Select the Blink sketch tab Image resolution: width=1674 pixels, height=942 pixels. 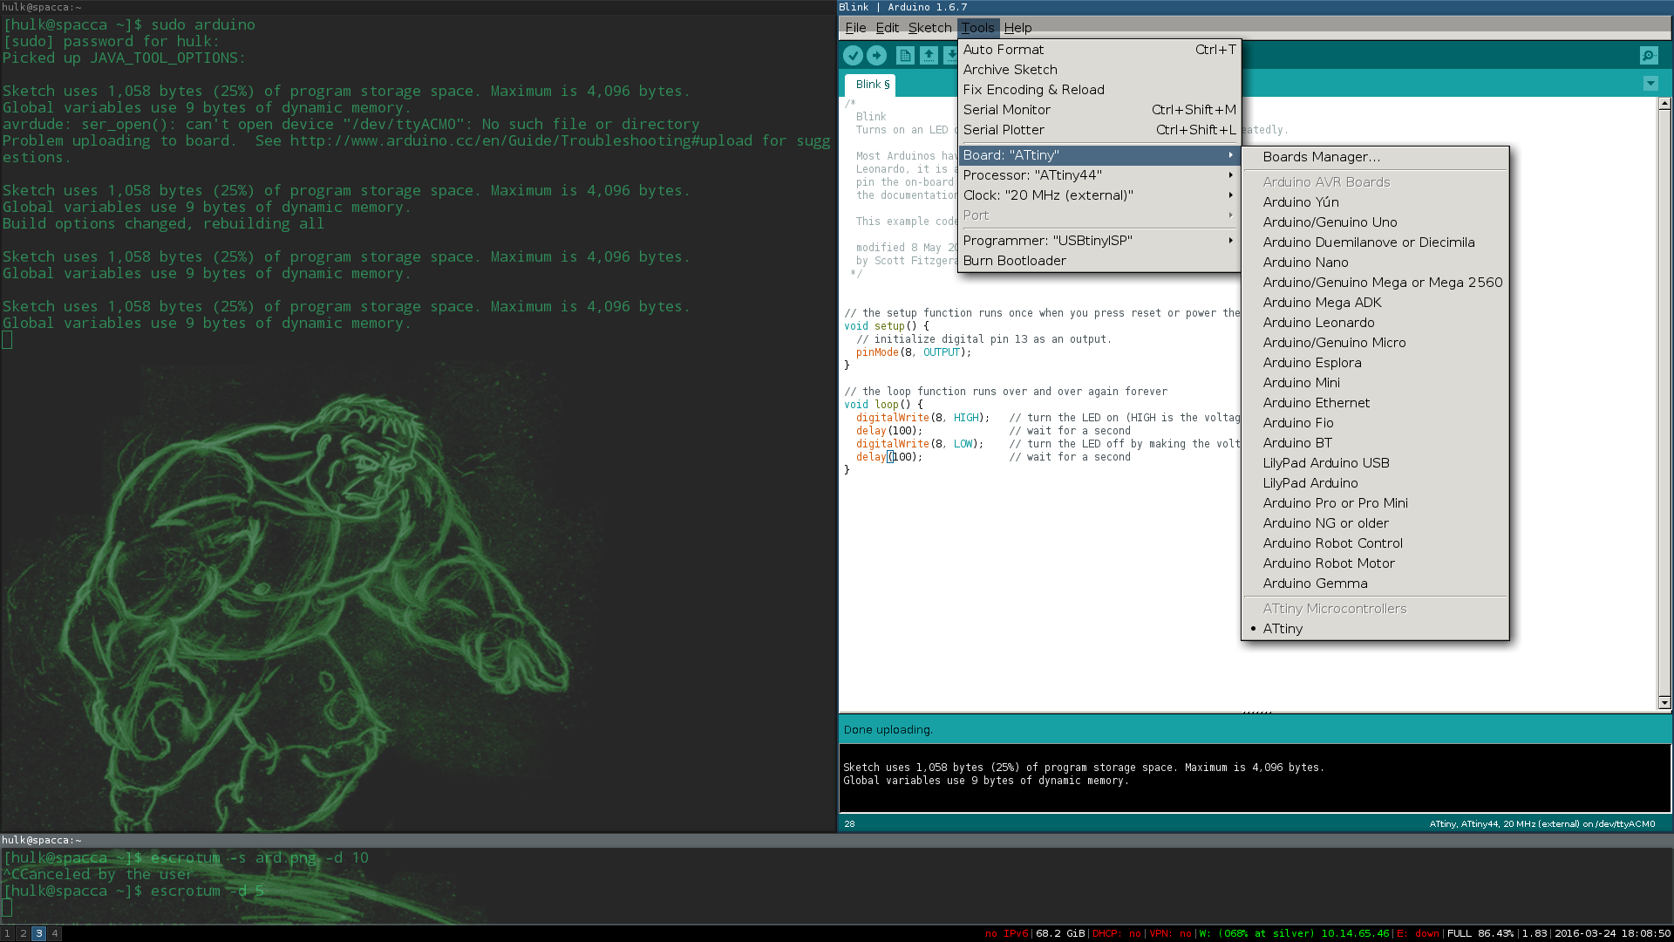[x=870, y=85]
